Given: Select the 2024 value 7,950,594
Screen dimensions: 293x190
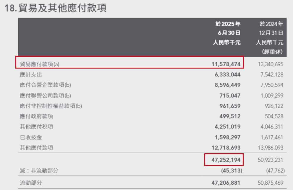Looking at the screenshot, I should [271, 85].
